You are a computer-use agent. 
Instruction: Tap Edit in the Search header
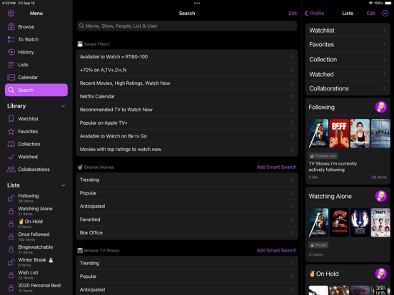(293, 14)
